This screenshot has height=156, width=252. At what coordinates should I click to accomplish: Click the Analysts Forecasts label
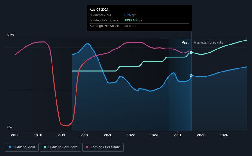pyautogui.click(x=208, y=42)
